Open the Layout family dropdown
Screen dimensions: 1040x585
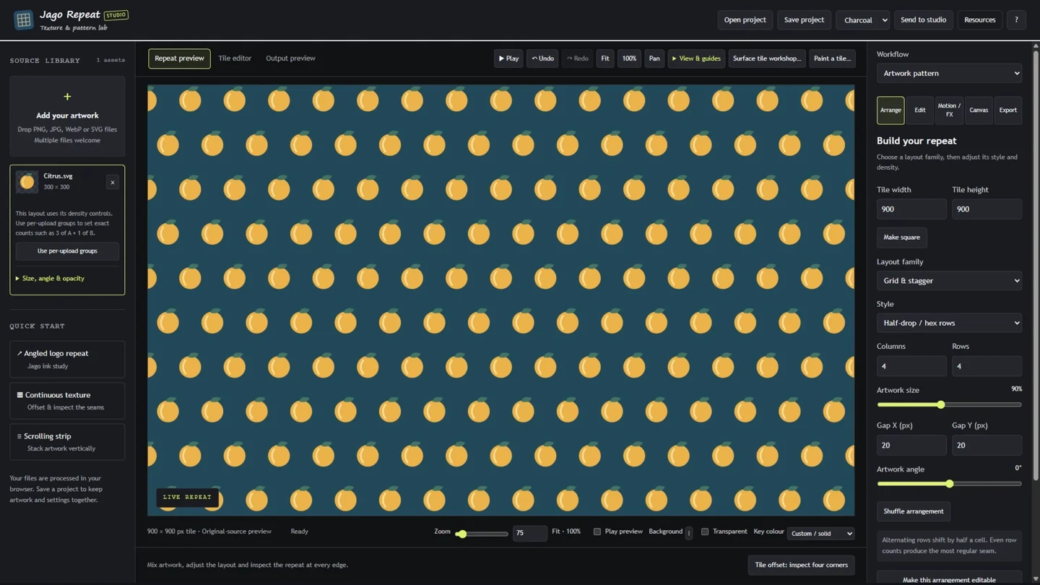tap(949, 281)
